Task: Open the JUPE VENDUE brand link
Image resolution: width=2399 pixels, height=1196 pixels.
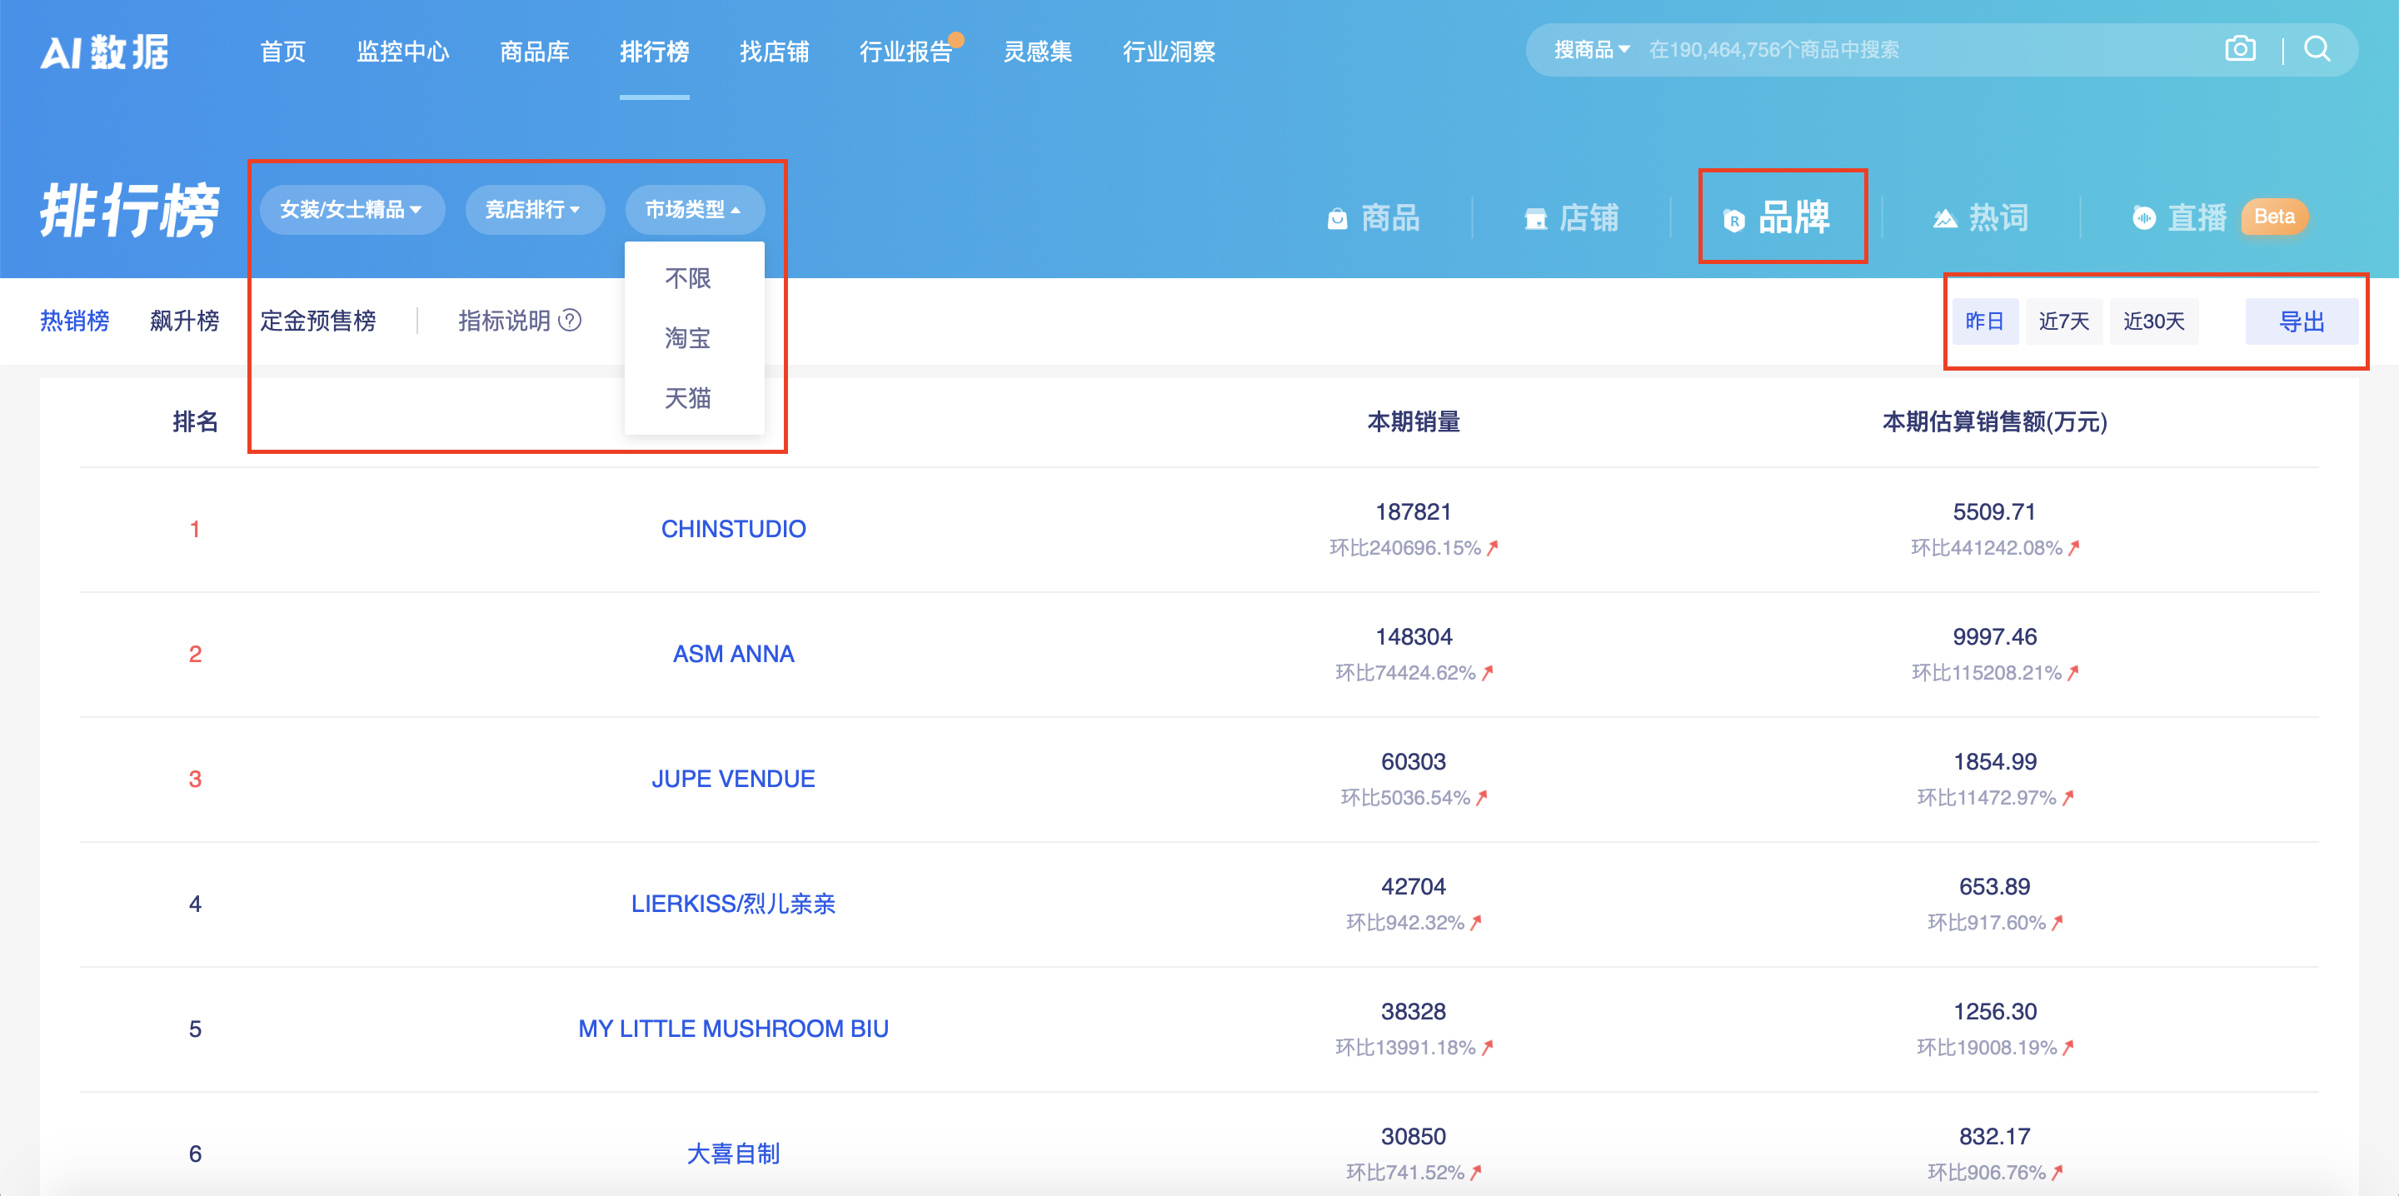Action: 733,779
